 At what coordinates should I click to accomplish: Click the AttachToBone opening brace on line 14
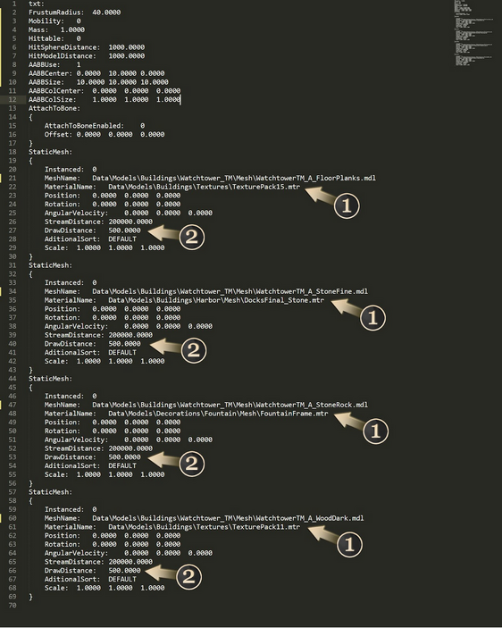point(30,117)
